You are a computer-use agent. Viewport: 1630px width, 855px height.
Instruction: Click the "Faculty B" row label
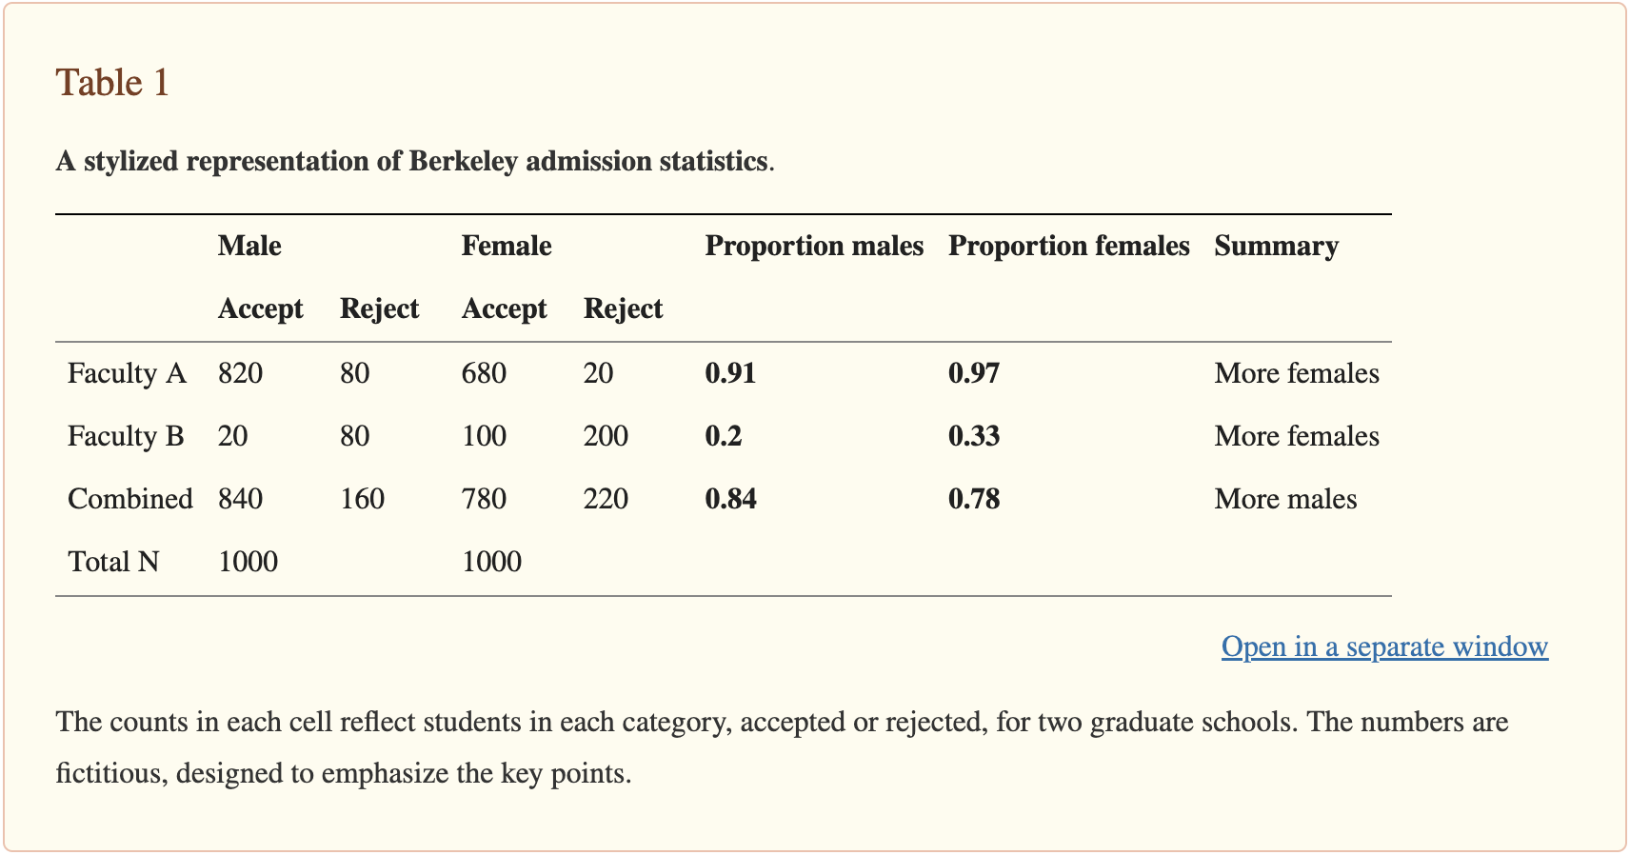tap(126, 436)
